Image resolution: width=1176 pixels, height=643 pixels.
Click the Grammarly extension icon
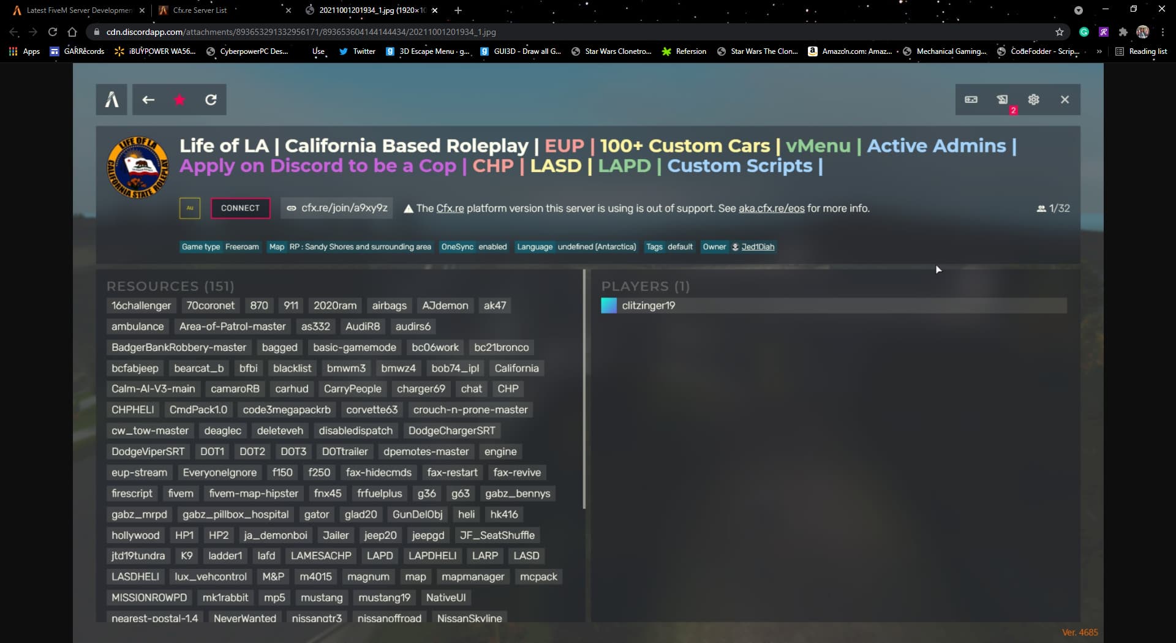pos(1084,32)
